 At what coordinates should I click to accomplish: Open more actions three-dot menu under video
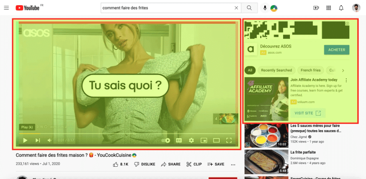233,164
